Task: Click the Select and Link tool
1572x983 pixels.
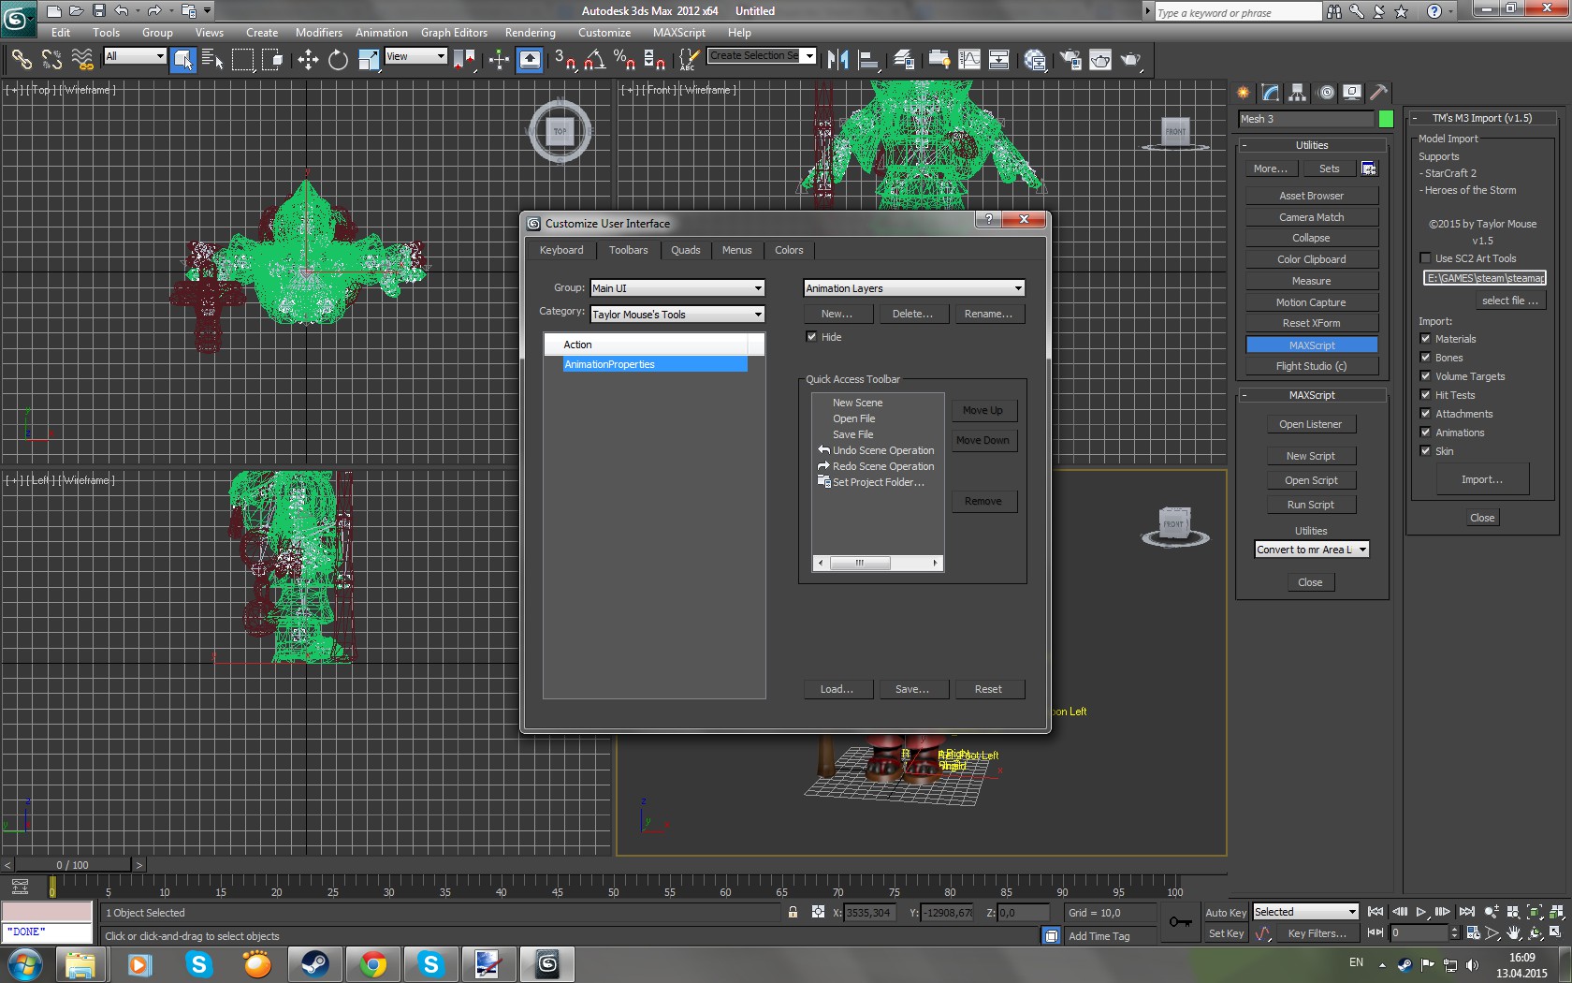Action: tap(22, 60)
